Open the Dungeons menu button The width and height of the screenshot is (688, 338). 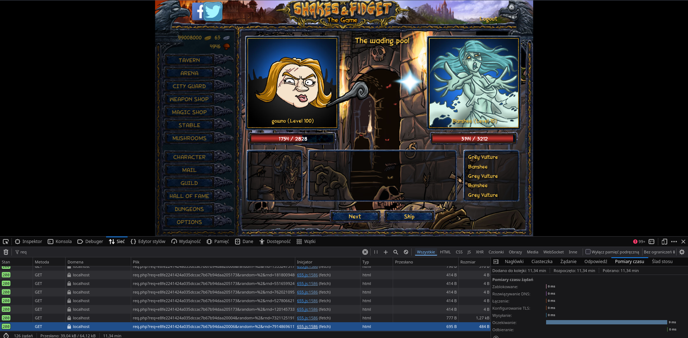[x=189, y=209]
